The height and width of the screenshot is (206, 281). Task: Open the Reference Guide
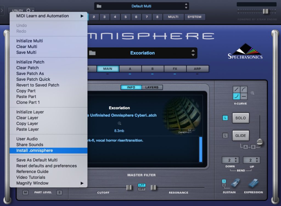coord(48,171)
